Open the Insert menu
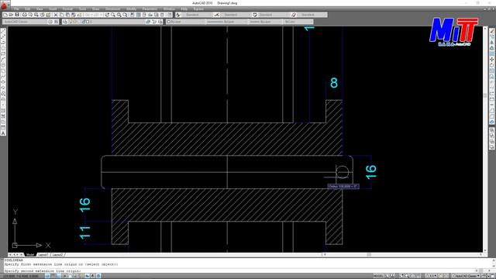496x279 pixels. 53,9
